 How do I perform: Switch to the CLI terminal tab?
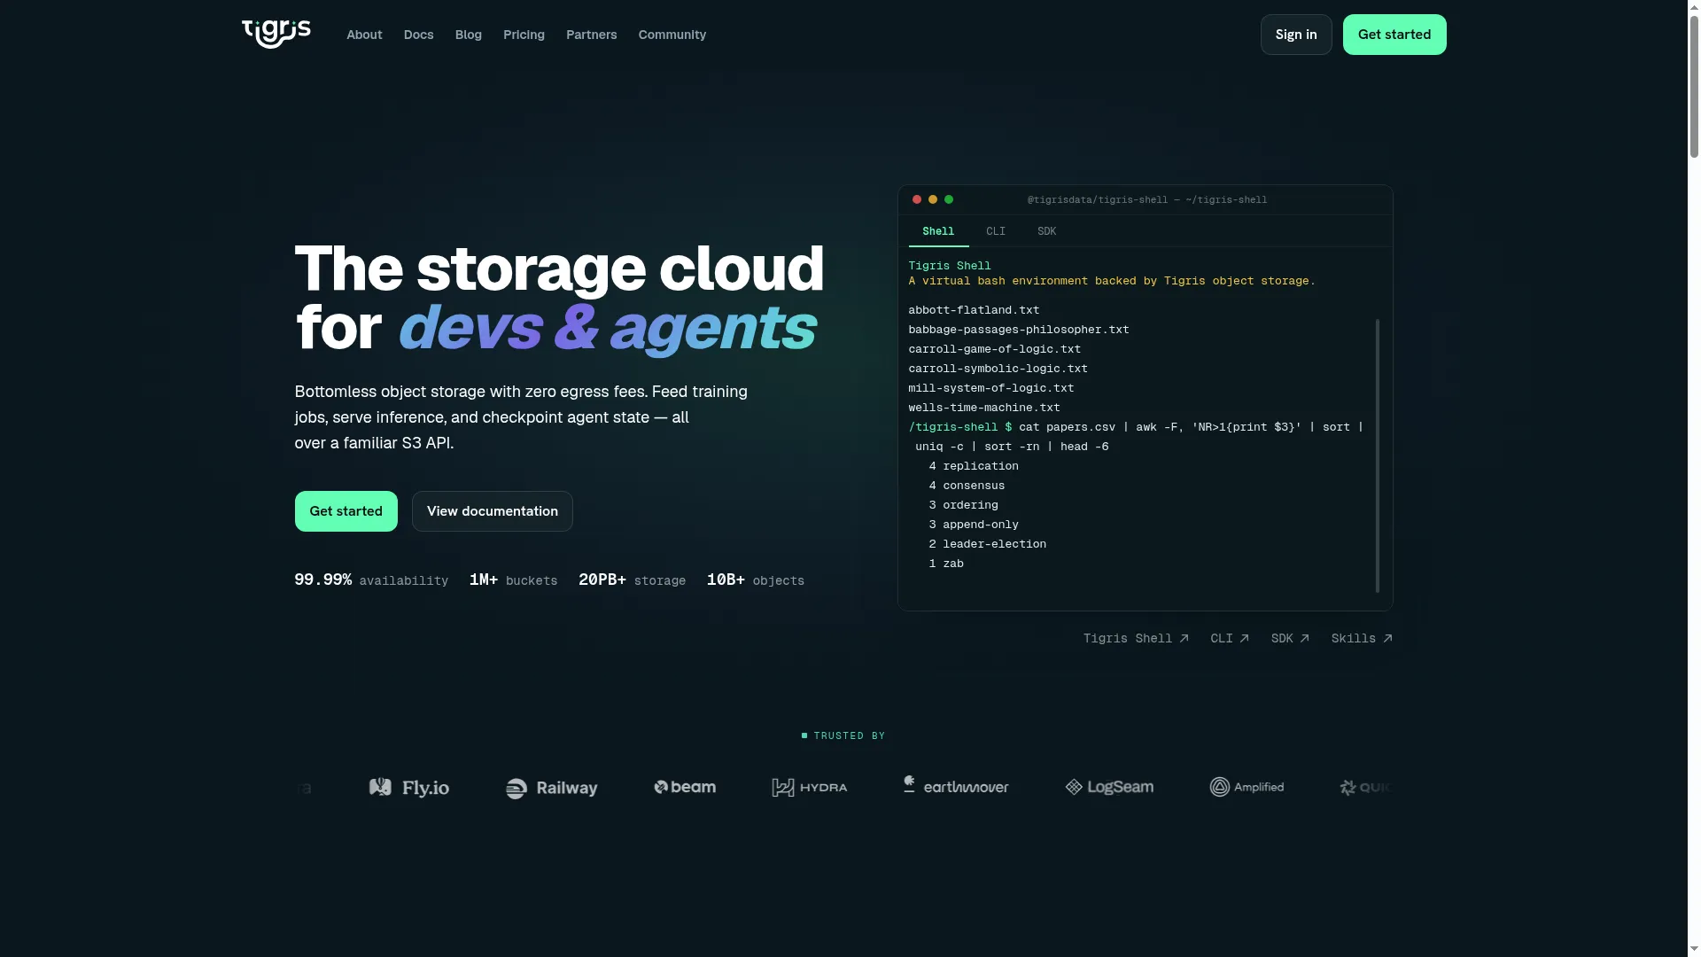coord(995,231)
